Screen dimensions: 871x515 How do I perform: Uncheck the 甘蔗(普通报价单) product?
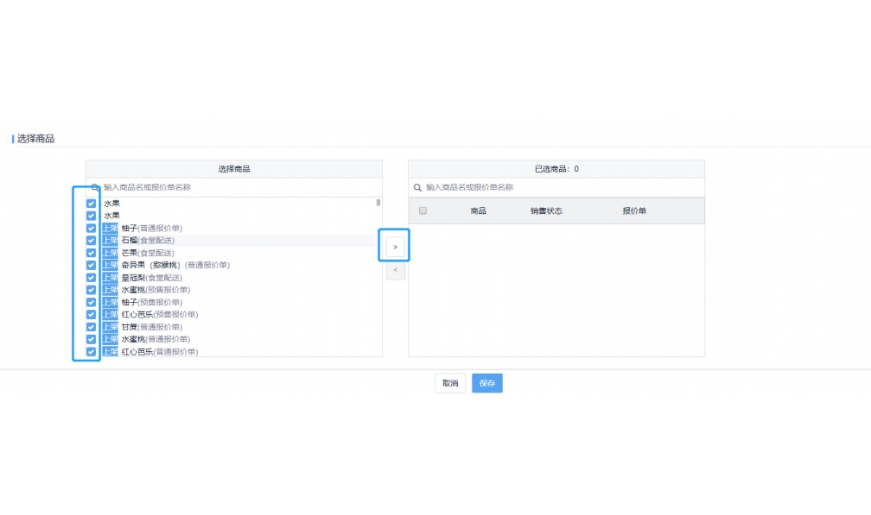coord(90,327)
